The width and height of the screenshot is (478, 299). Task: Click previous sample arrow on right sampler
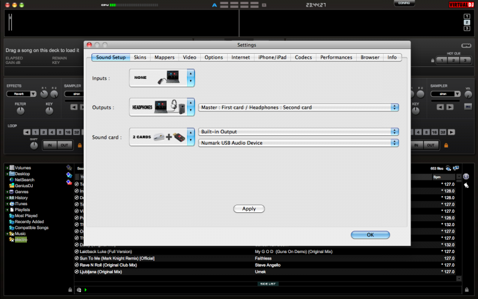click(x=440, y=107)
